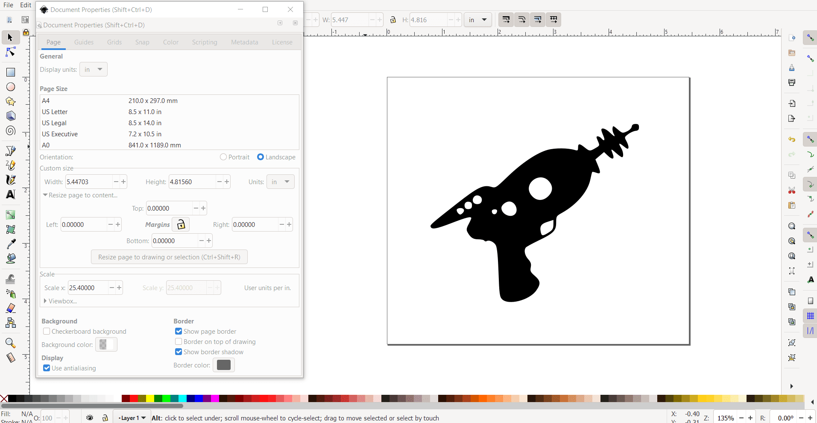Click Resize page to drawing or selection

(x=169, y=257)
